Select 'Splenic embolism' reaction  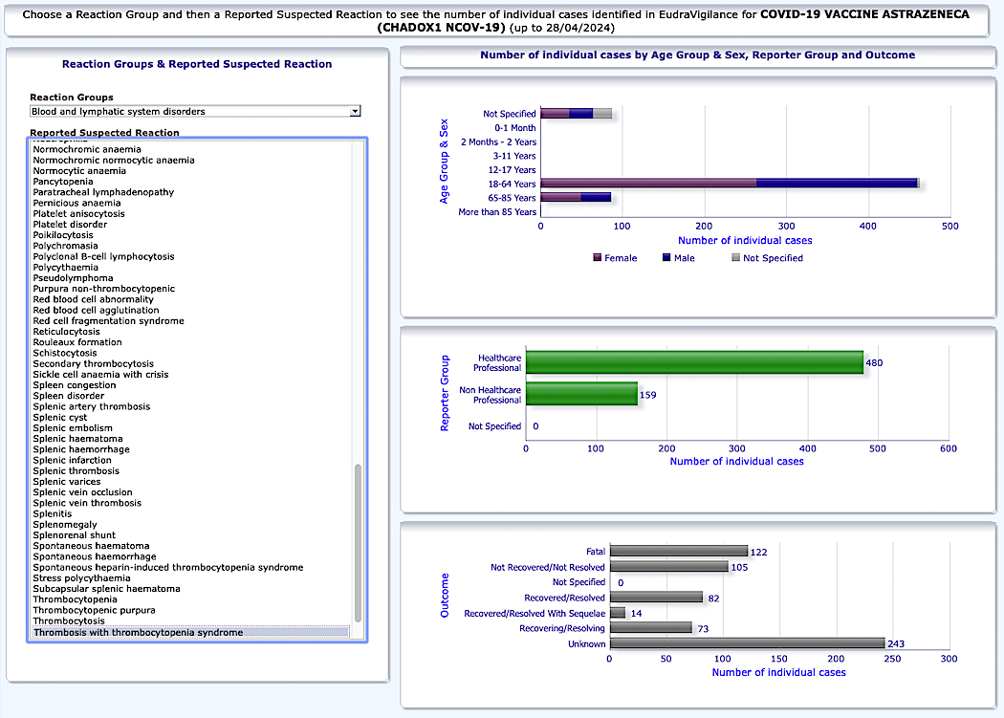(73, 428)
